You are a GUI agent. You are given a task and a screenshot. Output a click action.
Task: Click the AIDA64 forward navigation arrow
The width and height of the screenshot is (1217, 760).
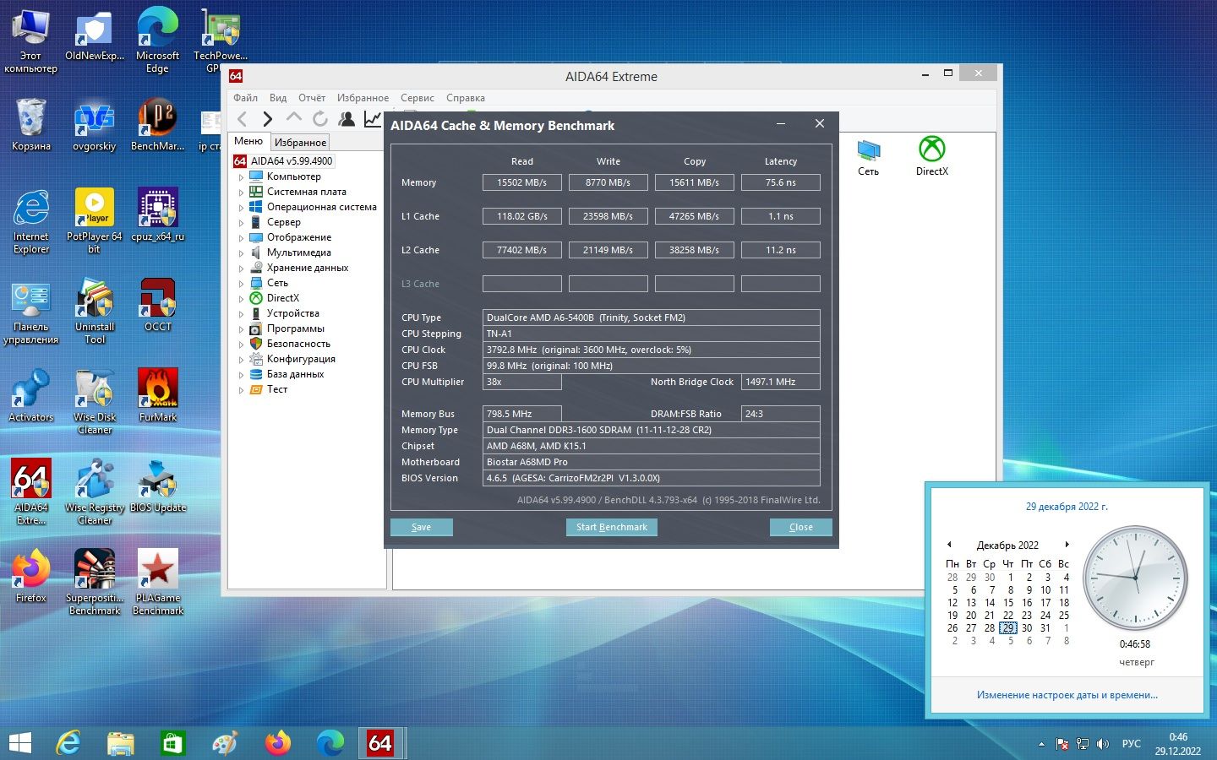[x=267, y=119]
